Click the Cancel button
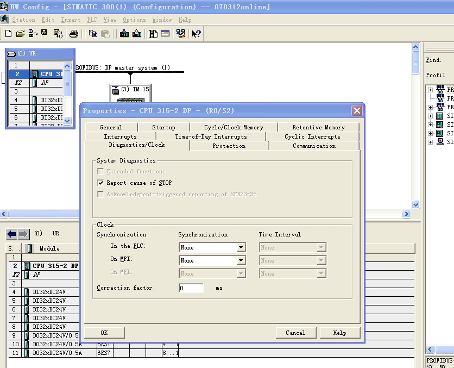The image size is (454, 368). click(x=295, y=333)
